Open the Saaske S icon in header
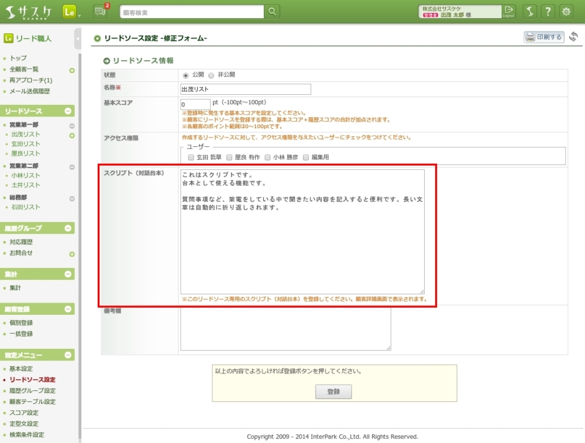Screen dimensions: 585x443 pos(529,12)
